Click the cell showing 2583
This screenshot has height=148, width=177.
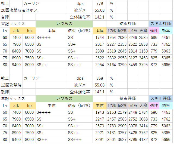click(x=122, y=119)
